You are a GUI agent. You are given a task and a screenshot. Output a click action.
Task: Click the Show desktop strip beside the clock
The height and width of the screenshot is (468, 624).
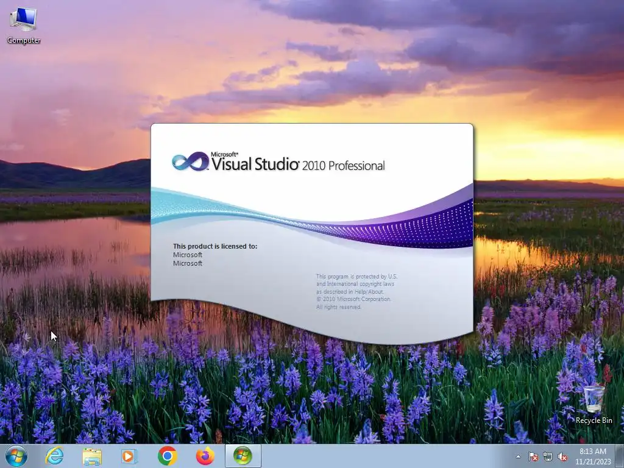click(621, 456)
